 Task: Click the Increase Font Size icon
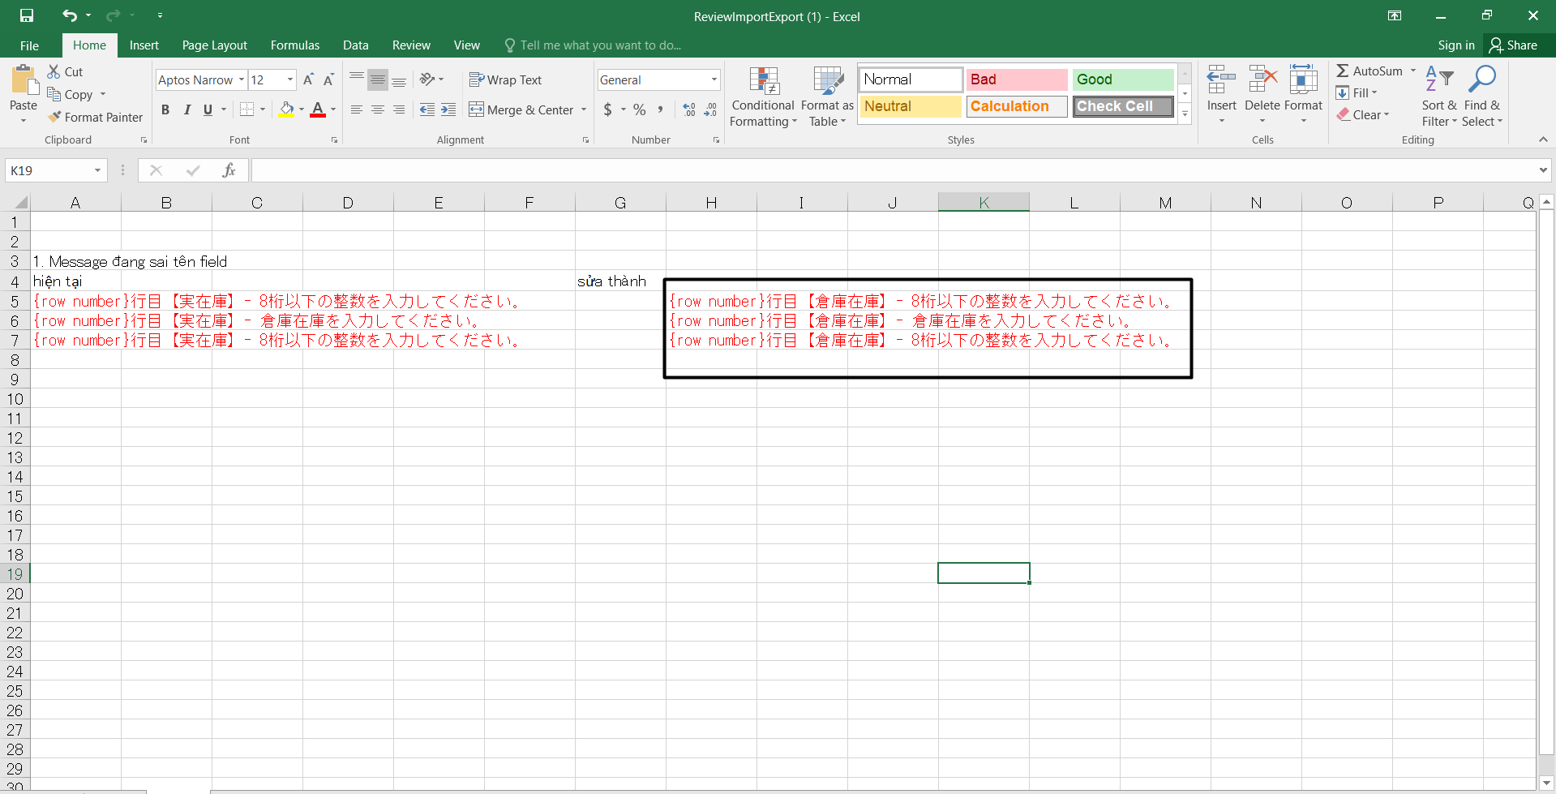[x=308, y=79]
